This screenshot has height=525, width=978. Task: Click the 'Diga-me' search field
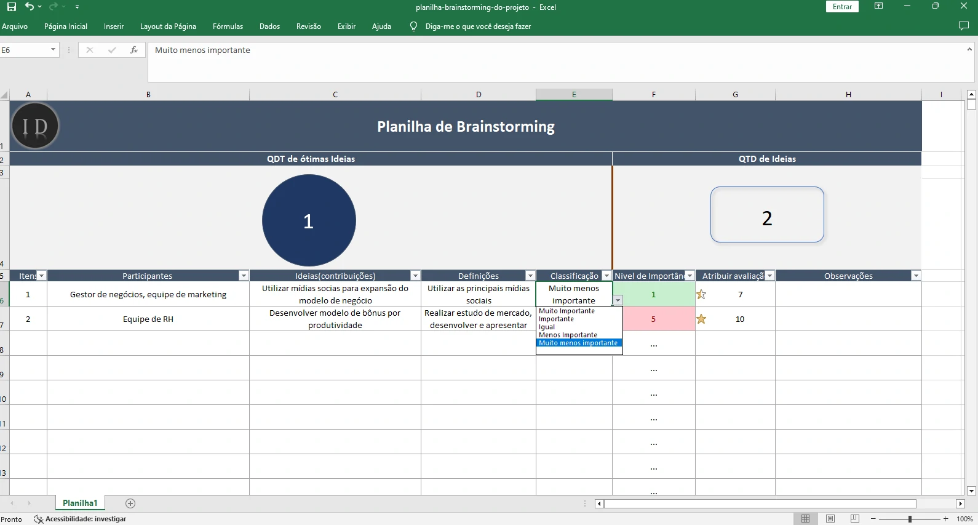click(x=477, y=26)
